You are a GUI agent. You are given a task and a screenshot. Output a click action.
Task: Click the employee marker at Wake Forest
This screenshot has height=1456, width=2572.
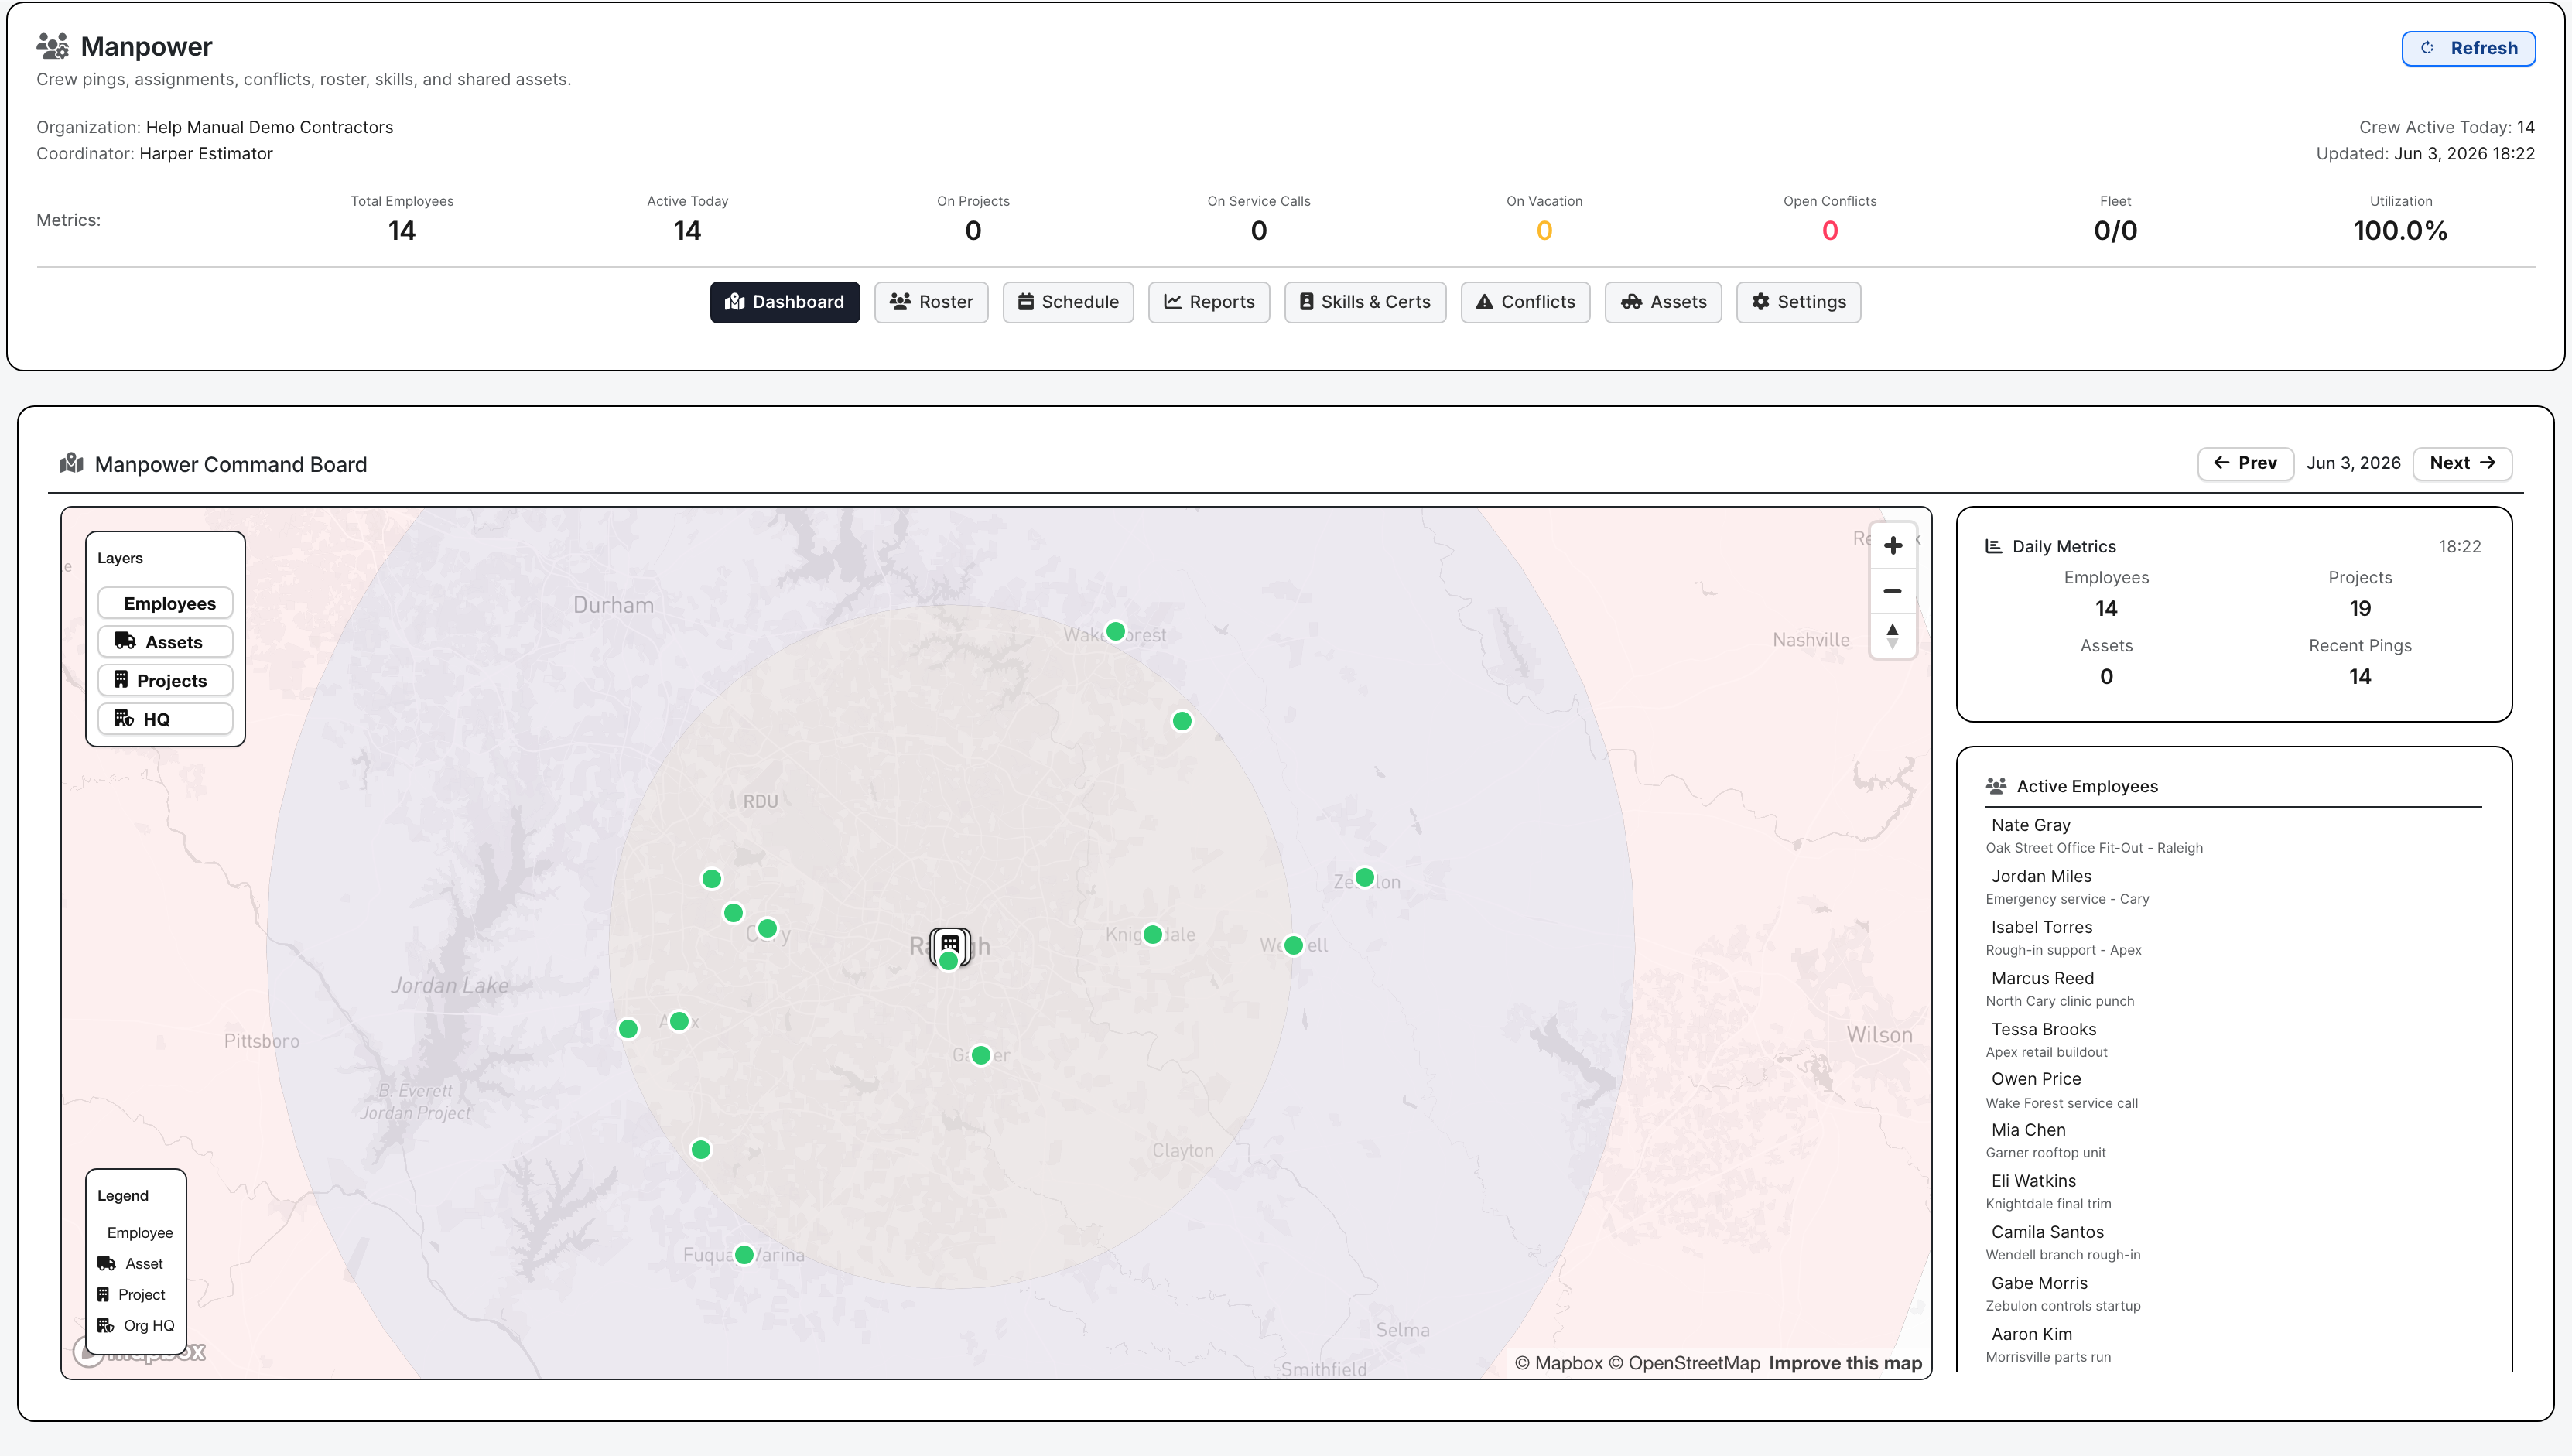1116,632
